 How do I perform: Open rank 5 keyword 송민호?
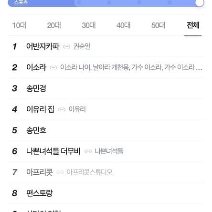[36, 130]
